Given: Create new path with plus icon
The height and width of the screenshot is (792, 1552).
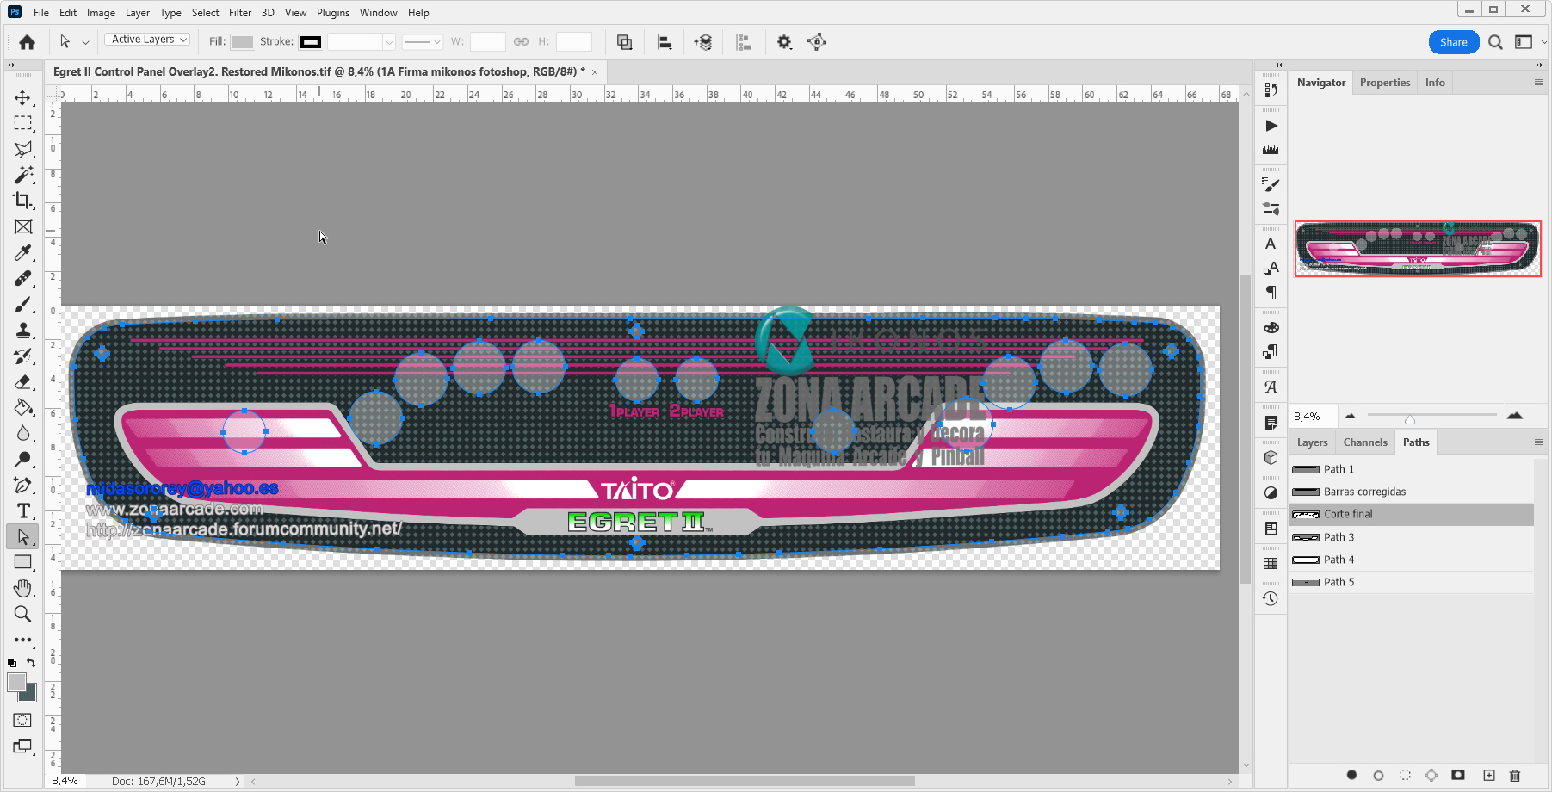Looking at the screenshot, I should coord(1489,776).
